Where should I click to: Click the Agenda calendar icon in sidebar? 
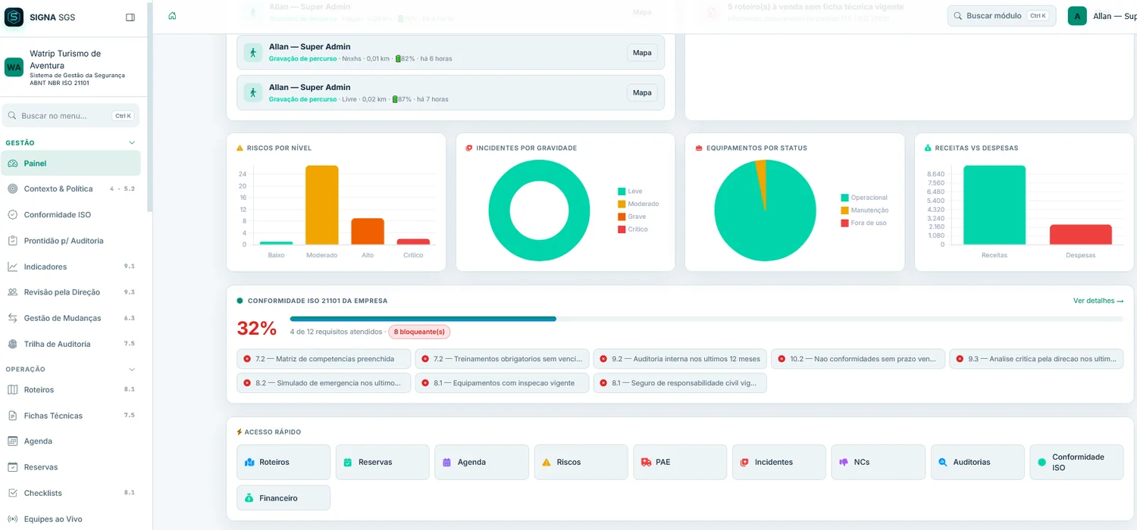pyautogui.click(x=13, y=441)
